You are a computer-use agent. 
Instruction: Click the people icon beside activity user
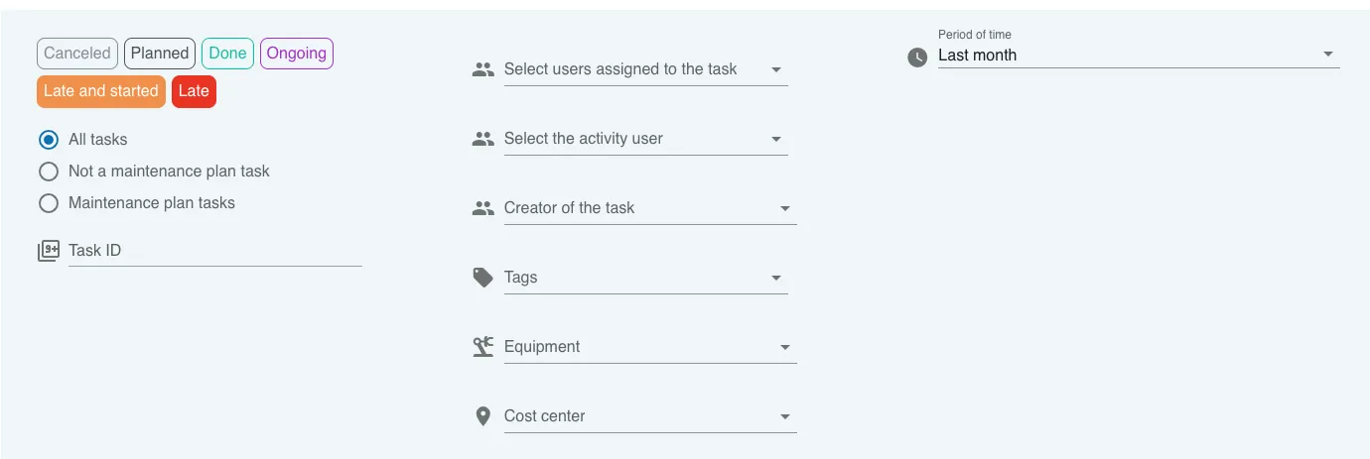point(483,139)
